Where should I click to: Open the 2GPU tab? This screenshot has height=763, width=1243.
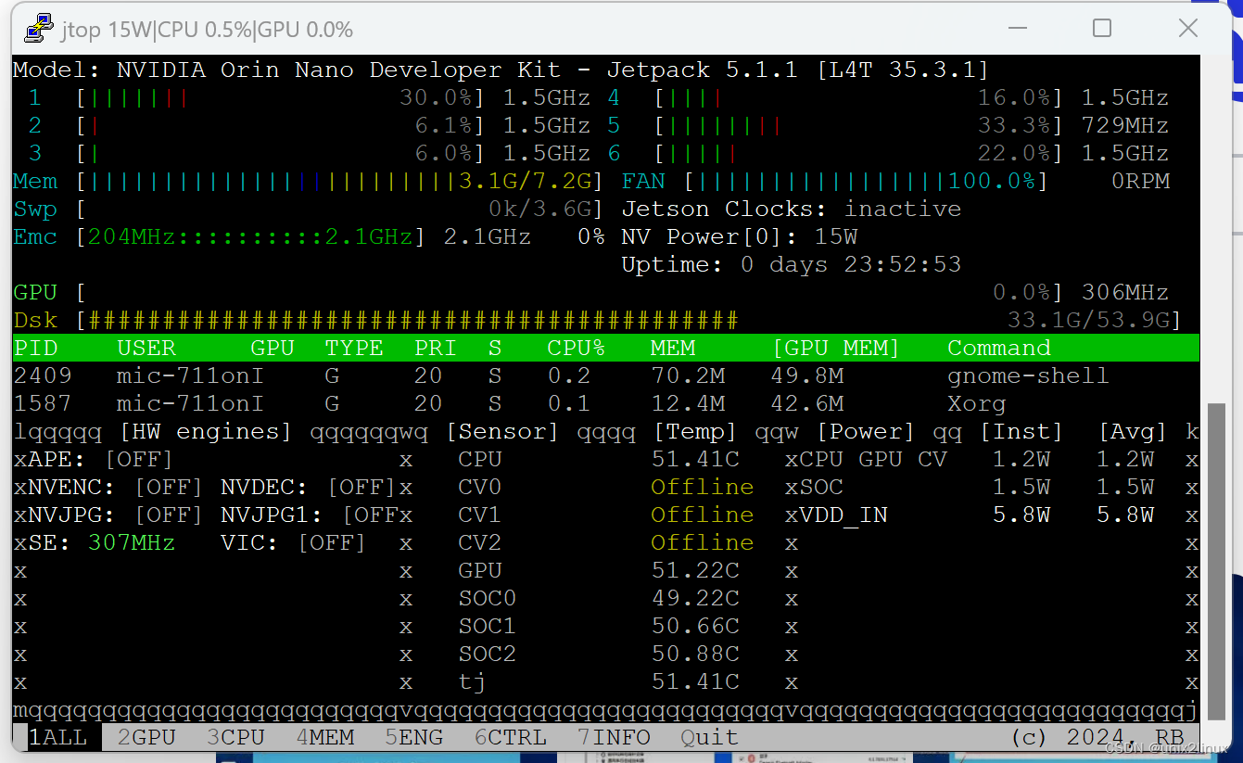tap(146, 738)
